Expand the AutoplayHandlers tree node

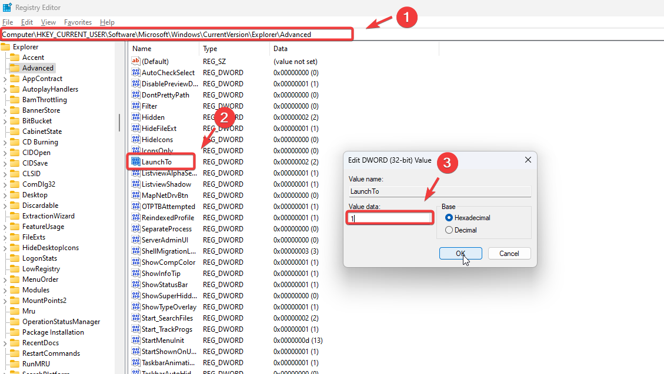pos(5,90)
